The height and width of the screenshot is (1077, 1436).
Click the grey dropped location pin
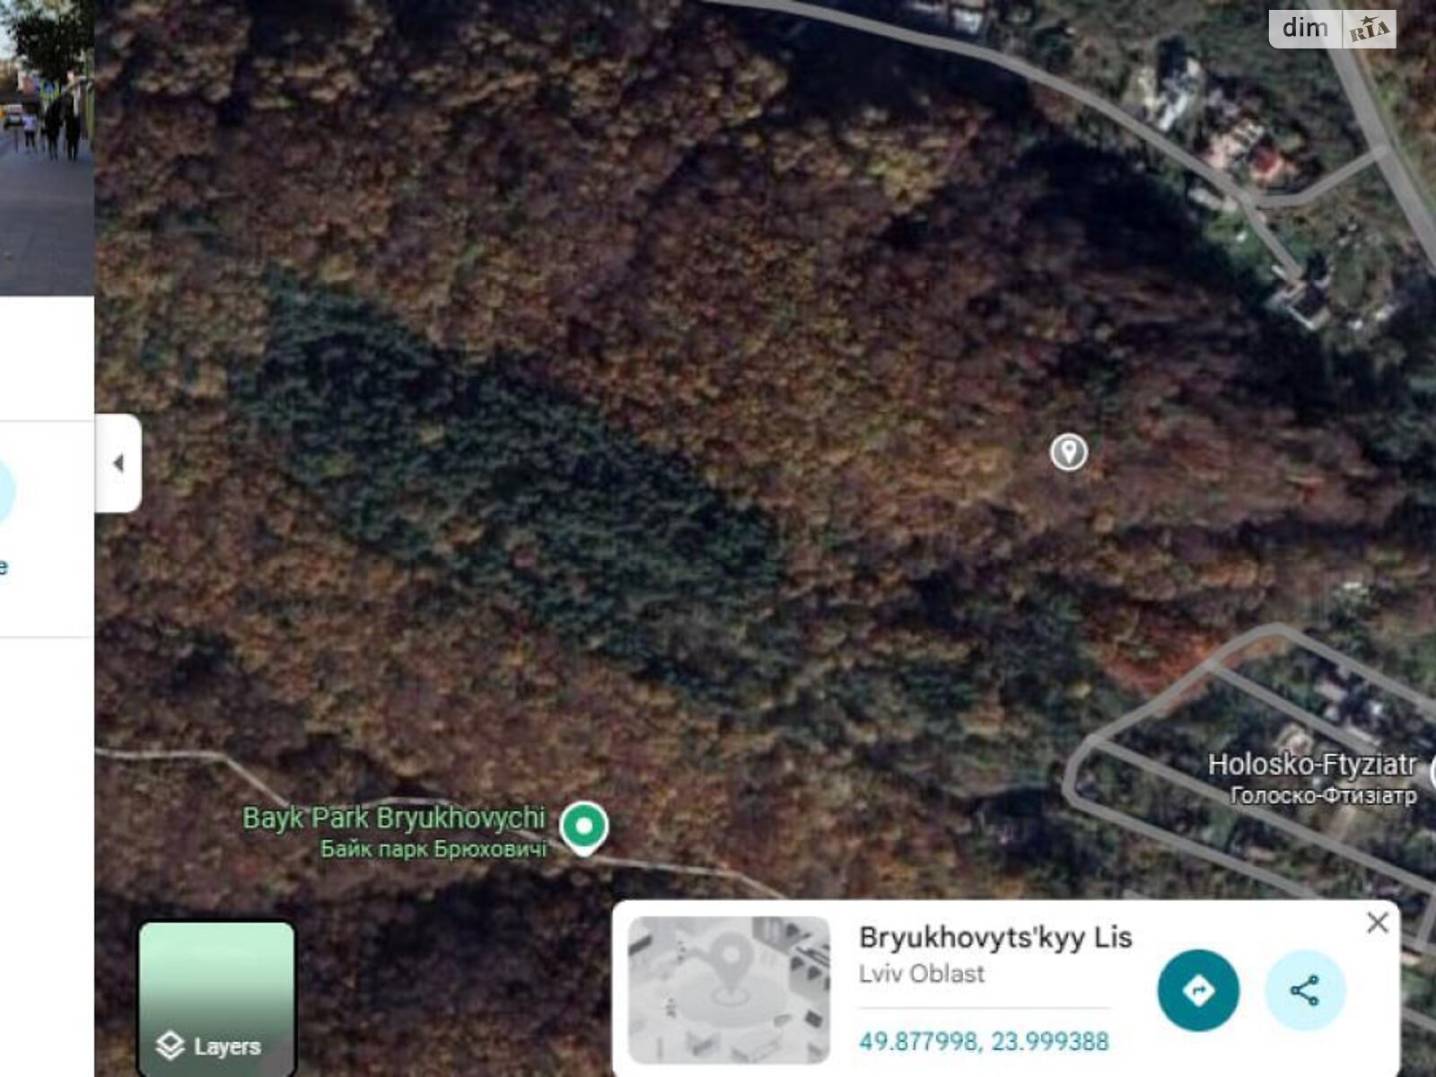click(1068, 451)
